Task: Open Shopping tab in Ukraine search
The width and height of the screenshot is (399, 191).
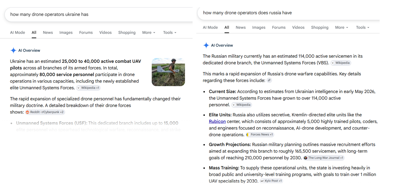Action: 127,33
